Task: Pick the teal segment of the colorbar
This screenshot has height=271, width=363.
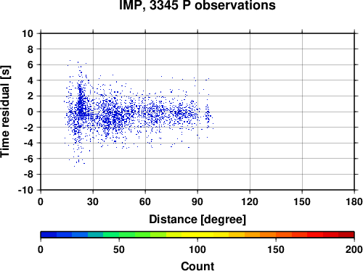Action: (96, 235)
